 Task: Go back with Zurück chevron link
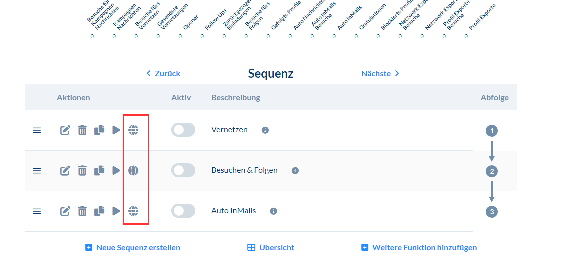163,74
